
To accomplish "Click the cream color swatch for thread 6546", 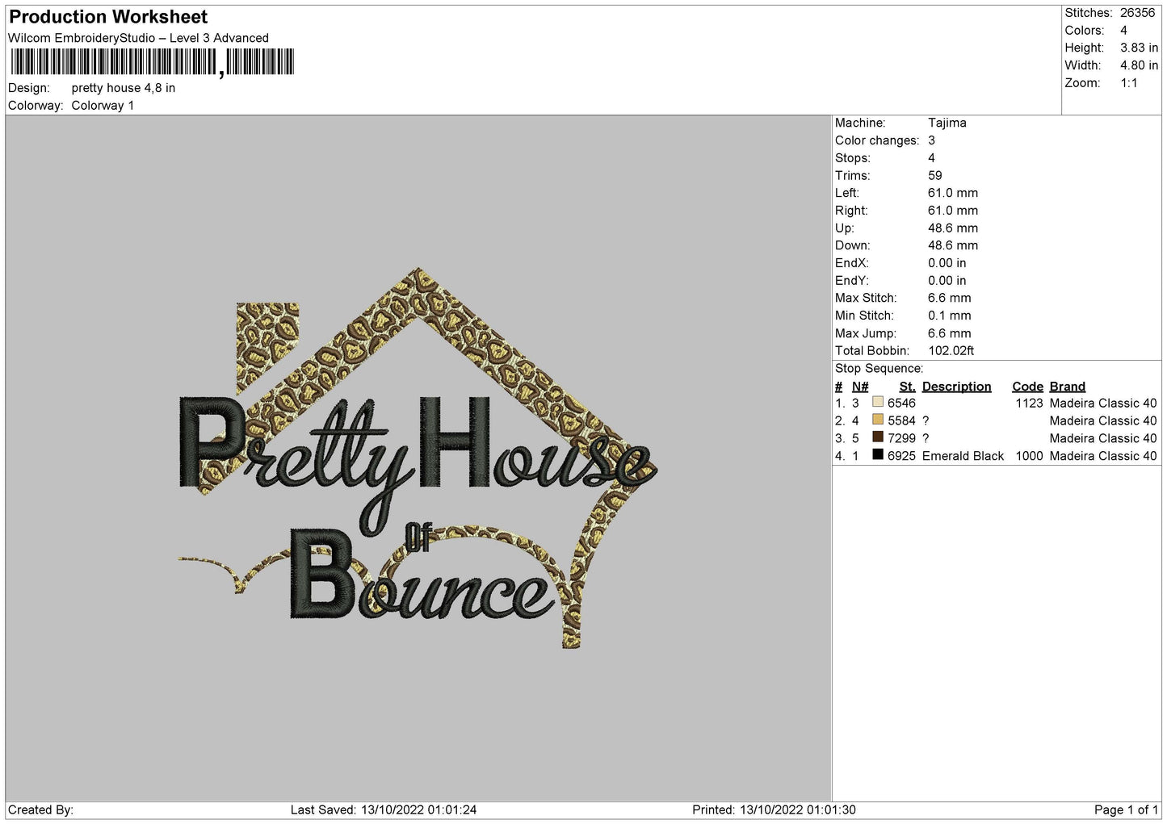I will pyautogui.click(x=878, y=402).
